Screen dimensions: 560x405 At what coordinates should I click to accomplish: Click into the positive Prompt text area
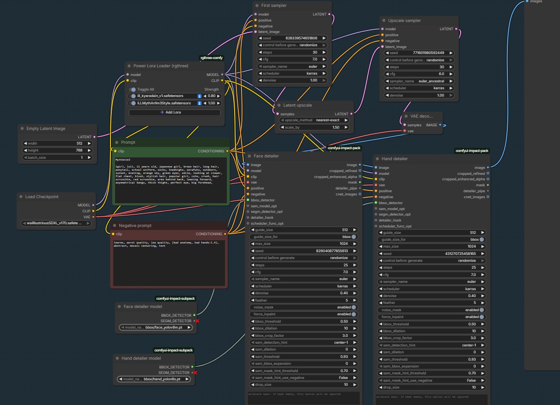(x=170, y=180)
